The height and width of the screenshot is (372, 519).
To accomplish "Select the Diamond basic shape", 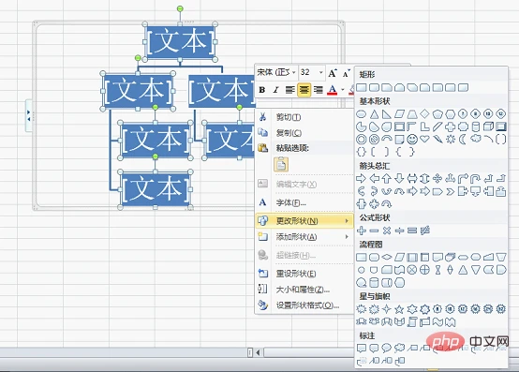I will point(424,114).
